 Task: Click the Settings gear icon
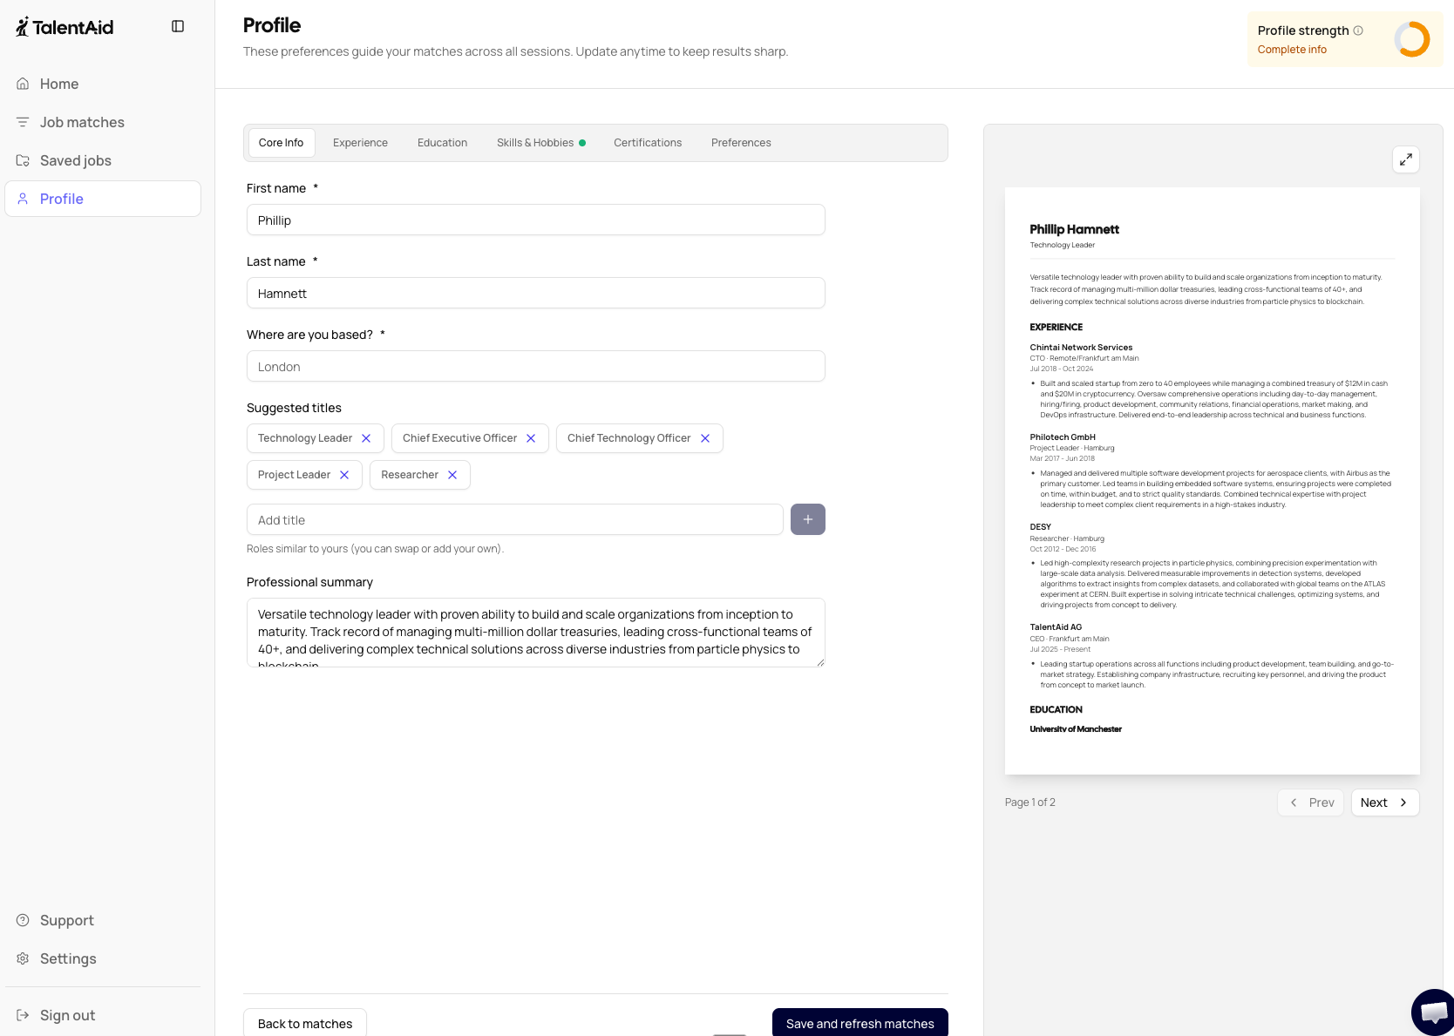[23, 958]
